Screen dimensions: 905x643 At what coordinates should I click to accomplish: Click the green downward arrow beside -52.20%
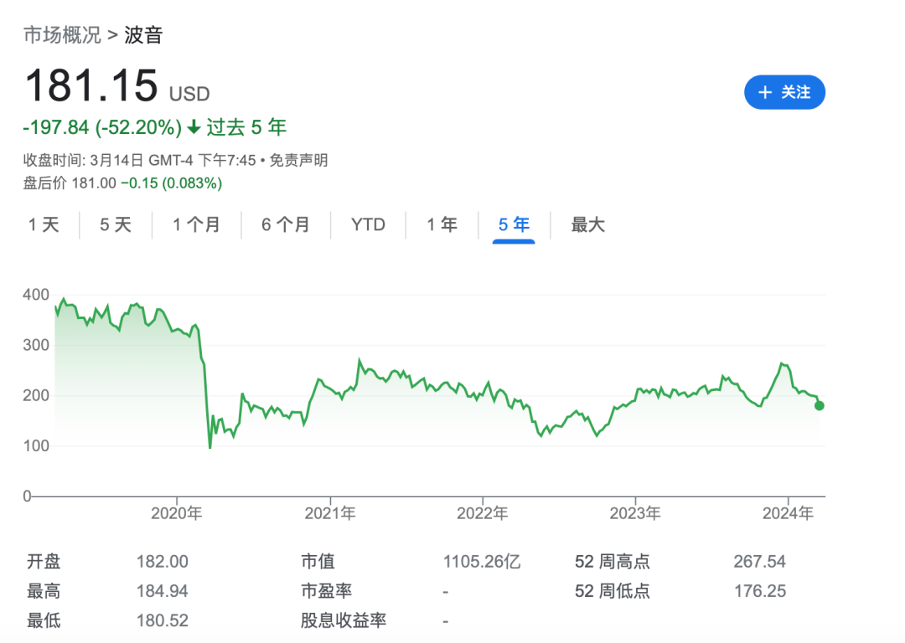pos(194,127)
